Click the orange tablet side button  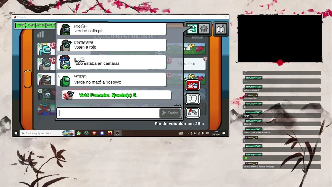coord(28,79)
